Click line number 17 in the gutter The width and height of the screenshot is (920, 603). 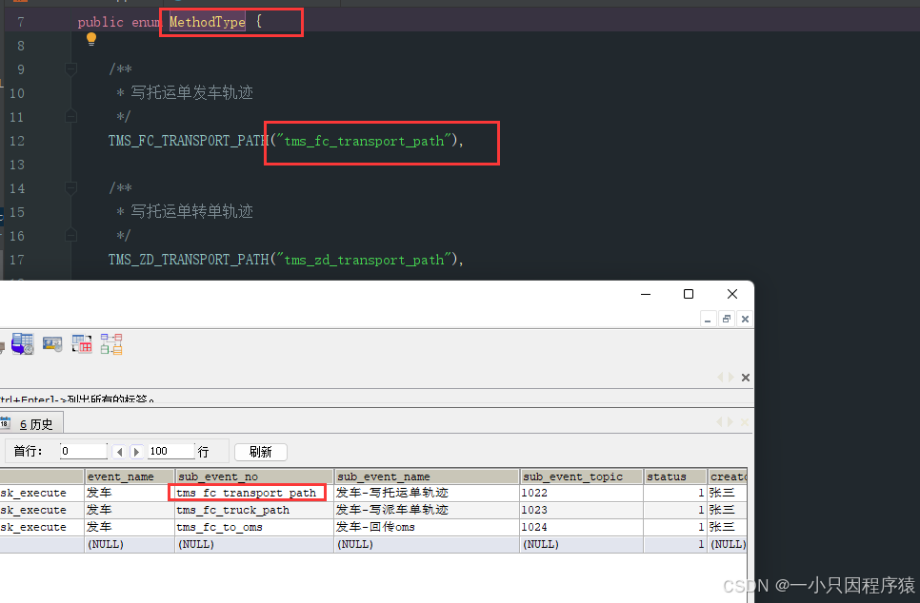coord(17,260)
